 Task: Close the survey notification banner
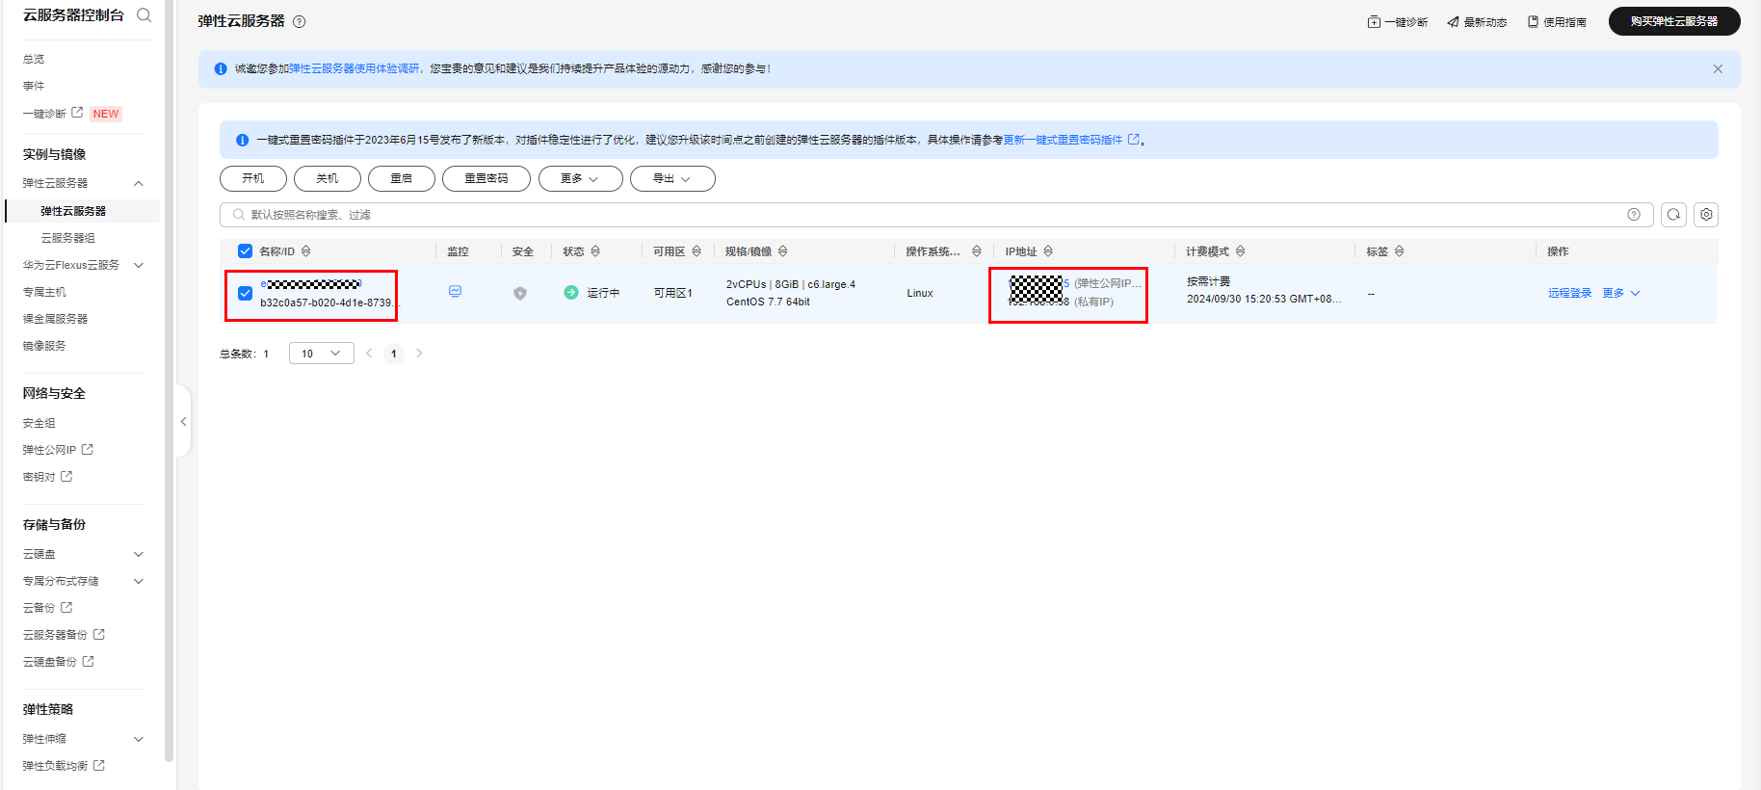click(x=1718, y=69)
